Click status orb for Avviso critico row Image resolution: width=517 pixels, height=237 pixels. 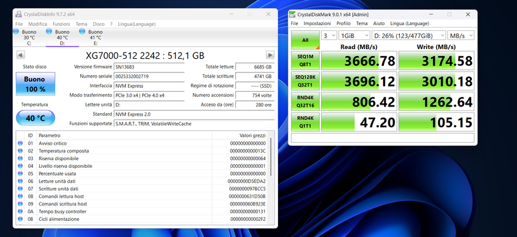click(x=20, y=143)
